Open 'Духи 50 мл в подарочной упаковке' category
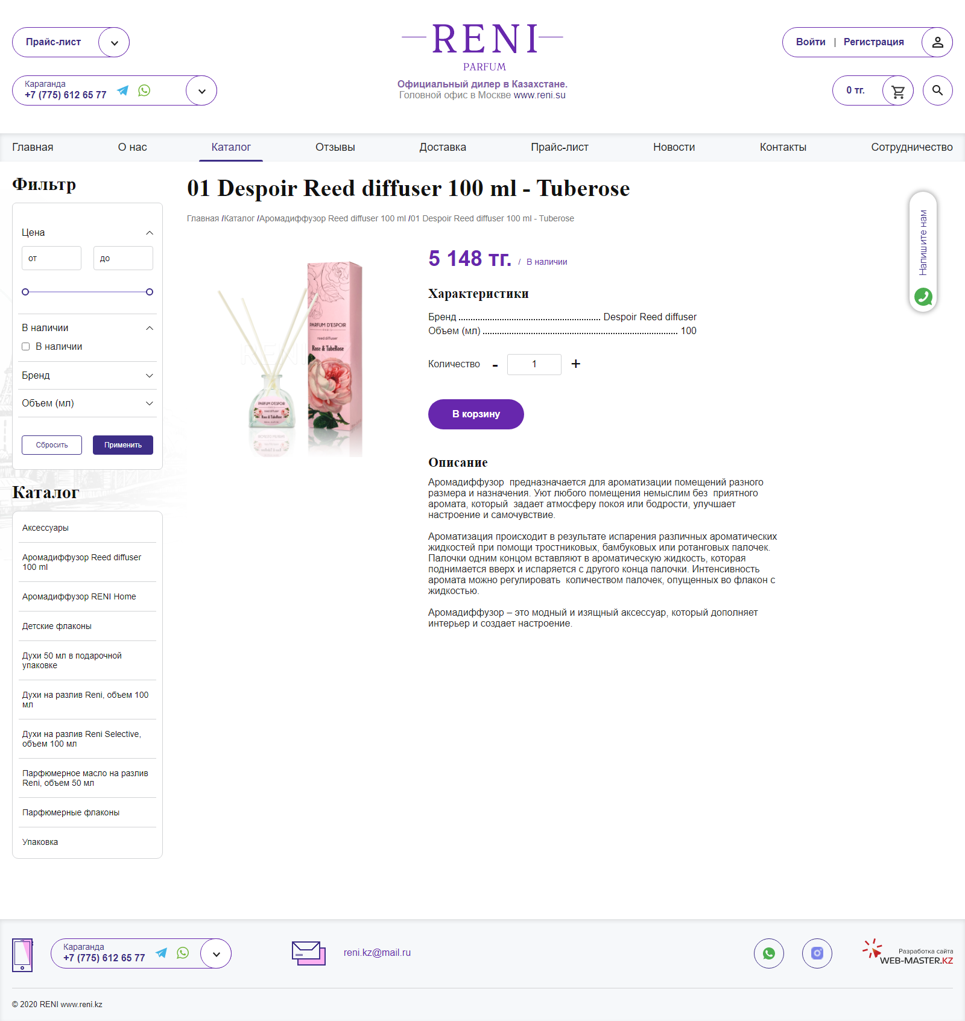Viewport: 965px width, 1021px height. [72, 660]
